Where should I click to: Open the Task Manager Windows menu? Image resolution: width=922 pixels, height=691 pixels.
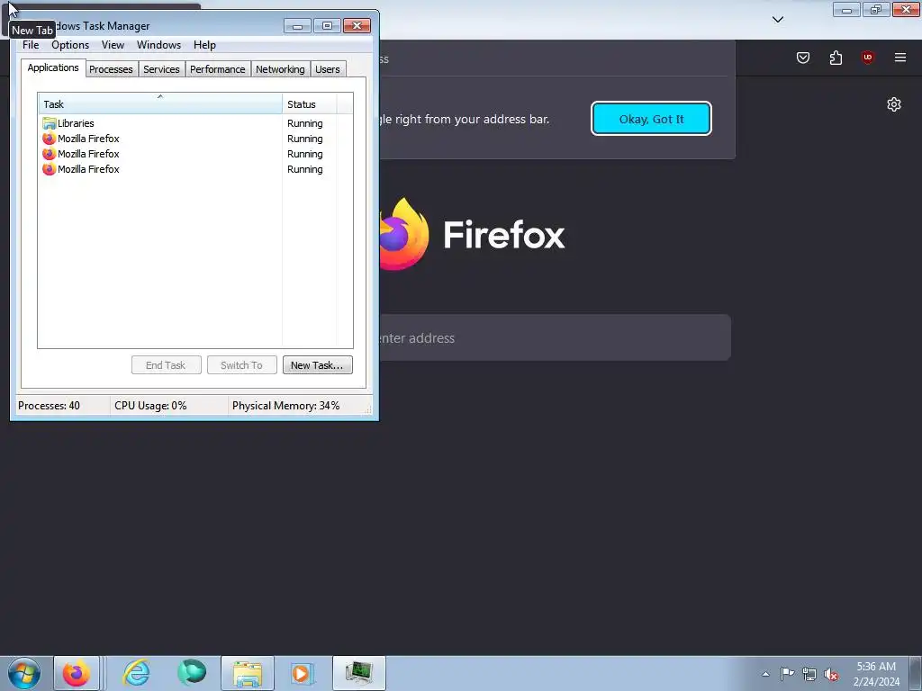click(x=158, y=45)
